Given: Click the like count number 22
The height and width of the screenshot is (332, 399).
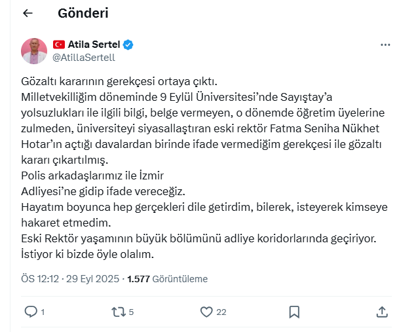Looking at the screenshot, I should 221,312.
